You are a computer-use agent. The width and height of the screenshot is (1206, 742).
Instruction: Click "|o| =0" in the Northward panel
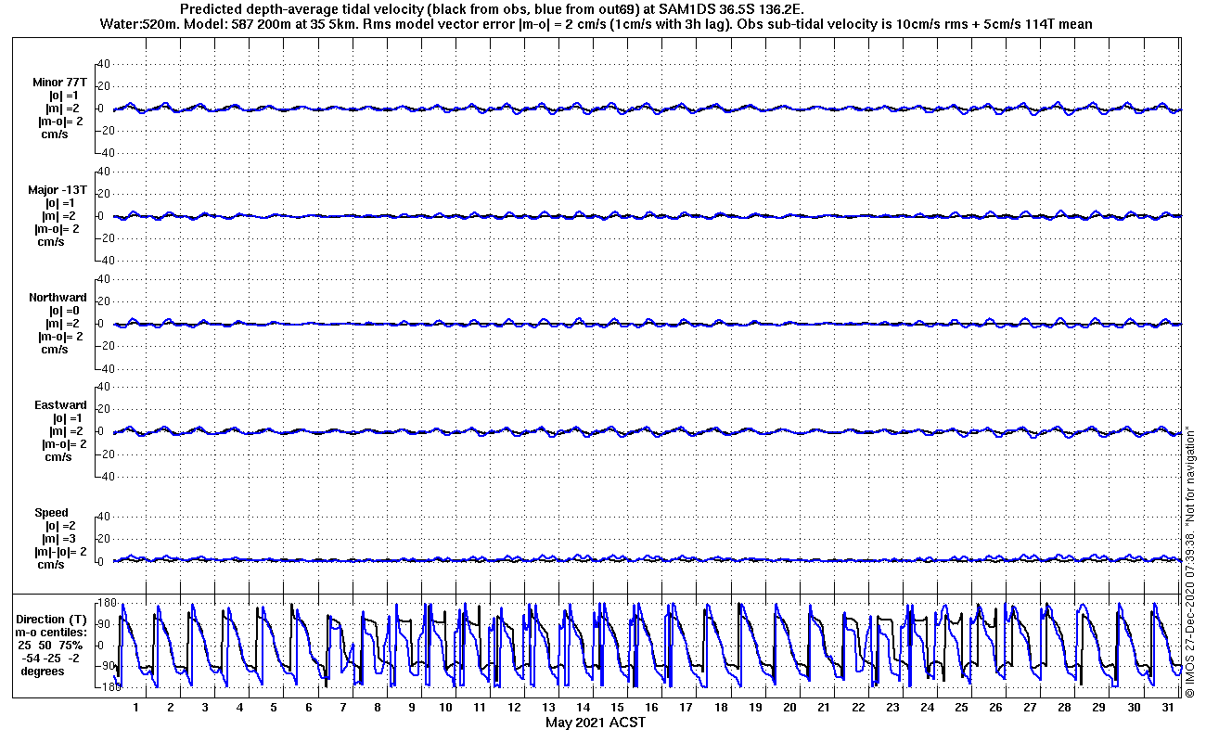(x=64, y=311)
